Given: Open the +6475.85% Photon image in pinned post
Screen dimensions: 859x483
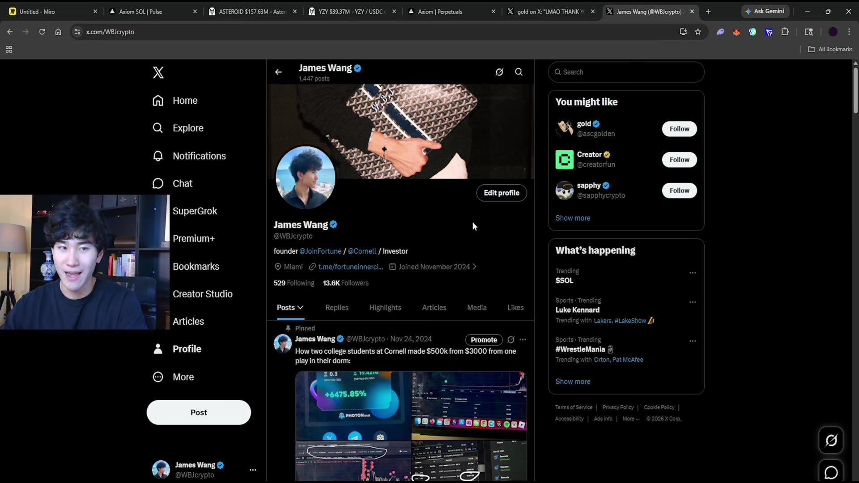Looking at the screenshot, I should click(353, 406).
